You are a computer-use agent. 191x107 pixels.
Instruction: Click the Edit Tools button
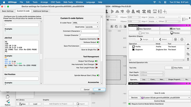[x=175, y=29]
